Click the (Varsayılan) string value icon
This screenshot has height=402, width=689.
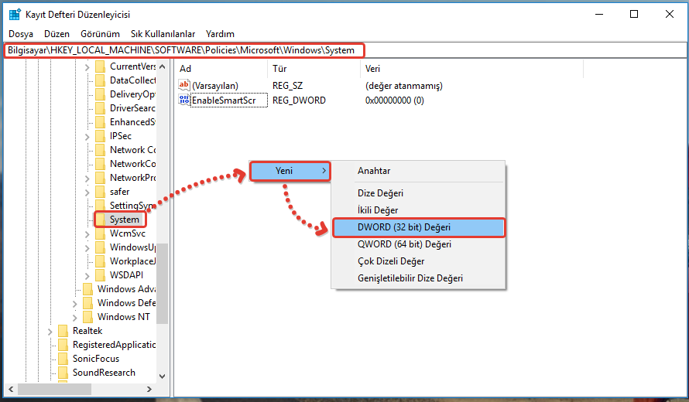(x=184, y=86)
